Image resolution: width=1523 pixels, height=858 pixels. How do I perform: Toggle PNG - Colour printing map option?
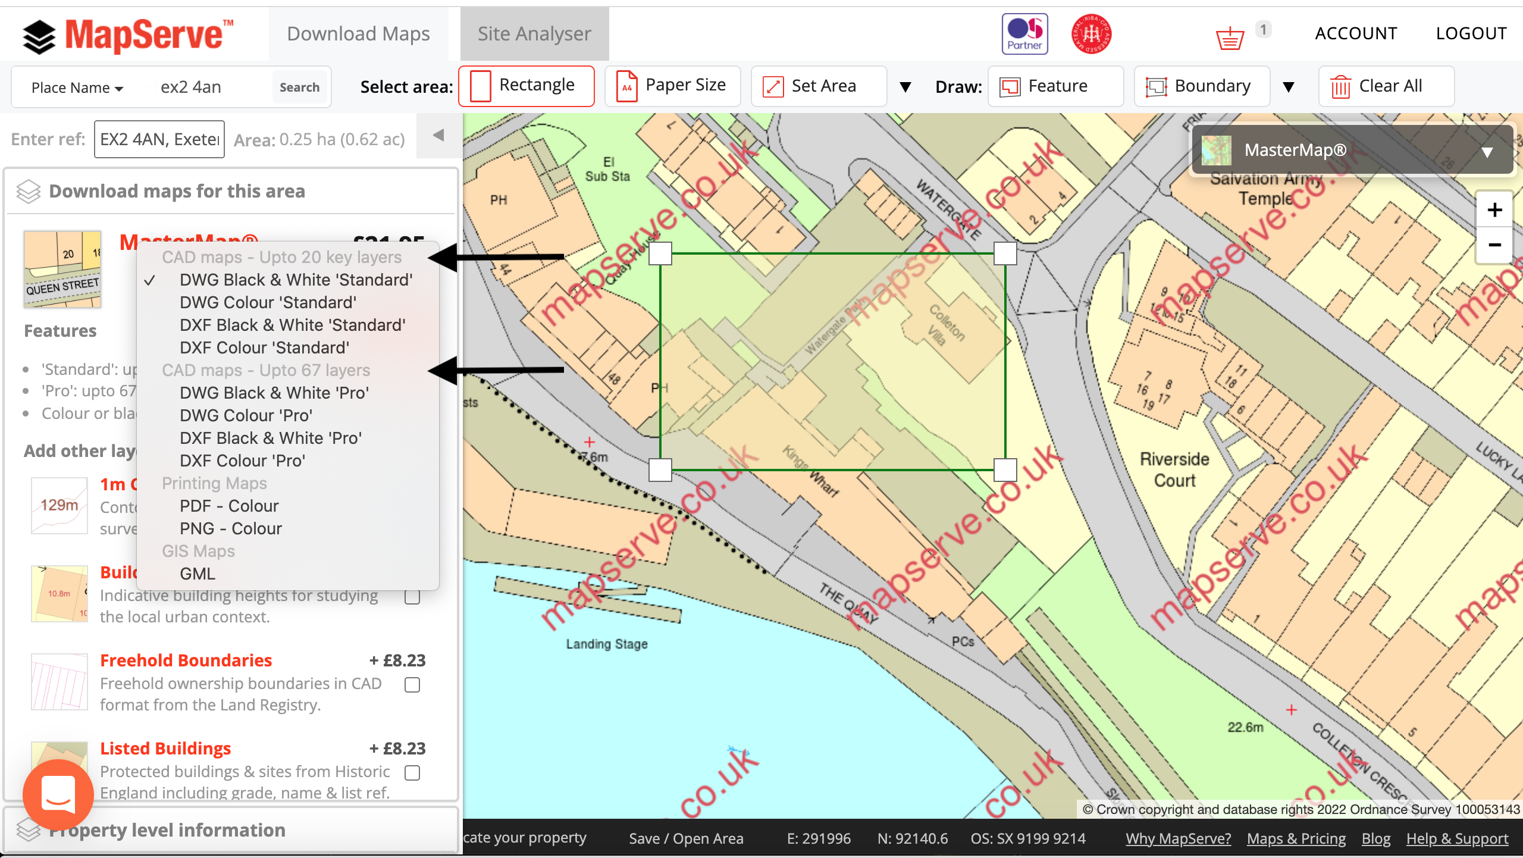click(x=230, y=527)
